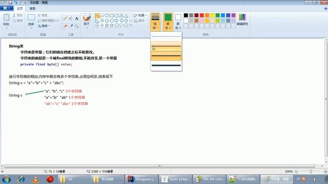The image size is (328, 184).
Task: Select the Five-point star shape
Action: pos(107,26)
